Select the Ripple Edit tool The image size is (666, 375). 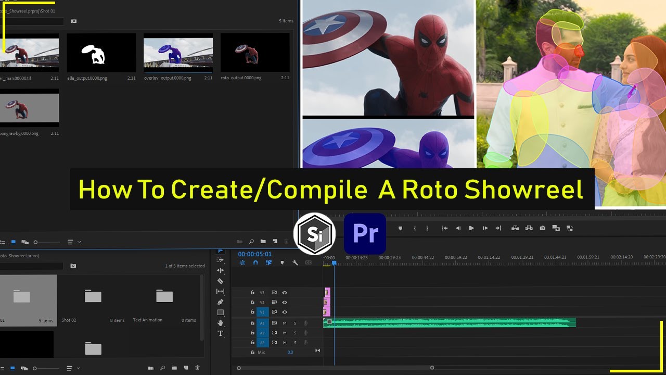pyautogui.click(x=220, y=270)
